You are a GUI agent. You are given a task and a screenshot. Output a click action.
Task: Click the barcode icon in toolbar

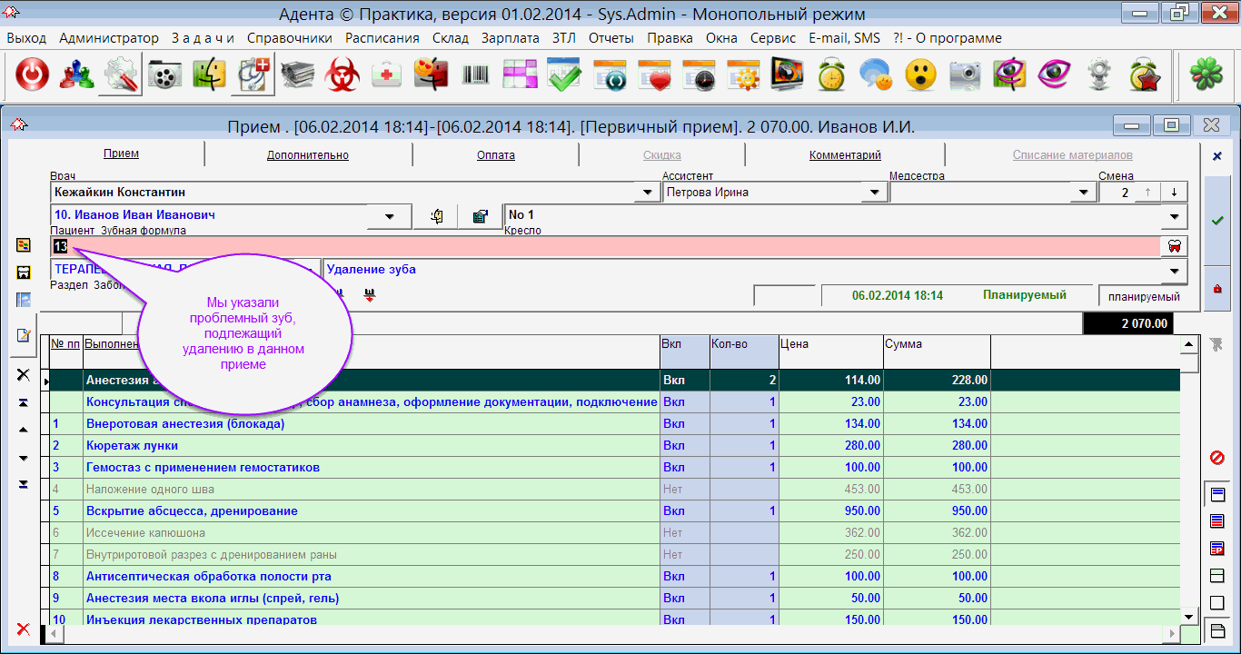pos(475,75)
